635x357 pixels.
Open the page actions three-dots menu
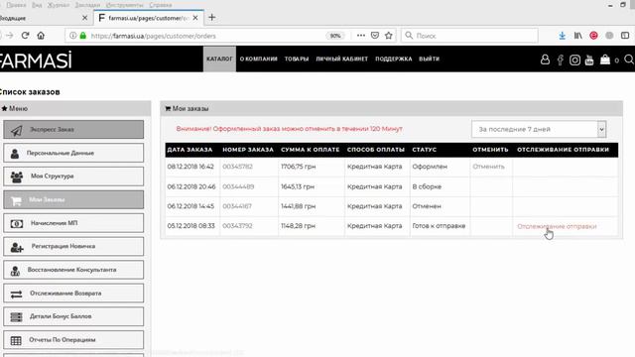click(361, 36)
